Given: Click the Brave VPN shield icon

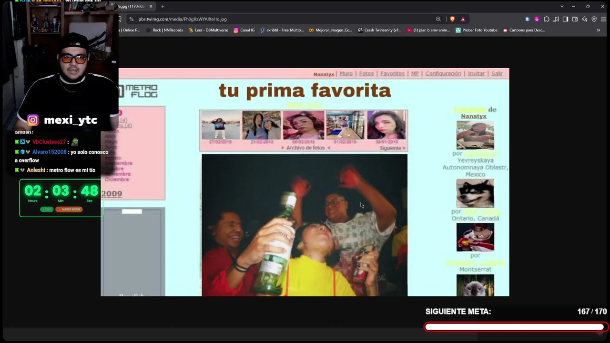Looking at the screenshot, I should tap(594, 19).
